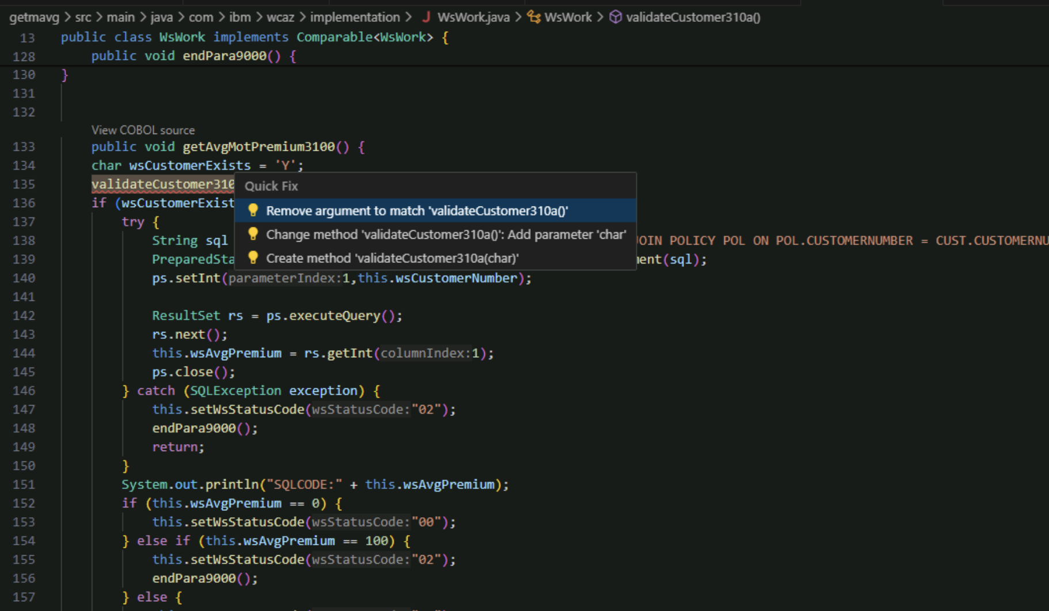This screenshot has height=611, width=1049.
Task: Click 'ResultSet rs = ps.executeQuery()' line
Action: [277, 316]
